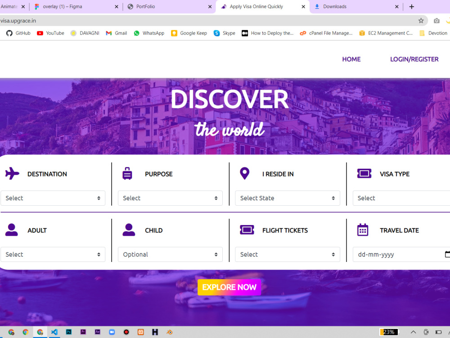The image size is (450, 338).
Task: Close the PortFolio tab
Action: [x=210, y=7]
